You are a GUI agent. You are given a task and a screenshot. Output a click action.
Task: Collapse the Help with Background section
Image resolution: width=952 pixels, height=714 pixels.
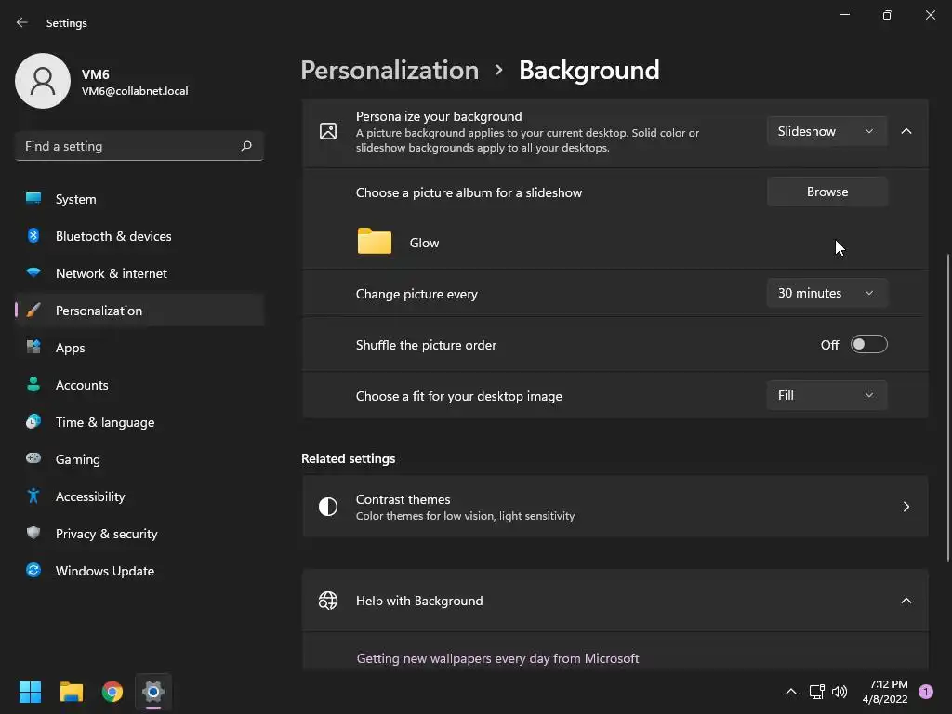(x=906, y=601)
